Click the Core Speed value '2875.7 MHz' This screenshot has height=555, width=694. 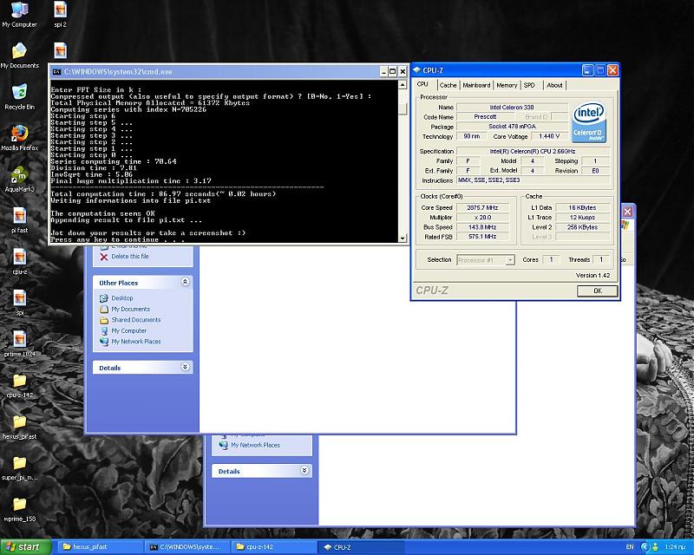(x=482, y=207)
